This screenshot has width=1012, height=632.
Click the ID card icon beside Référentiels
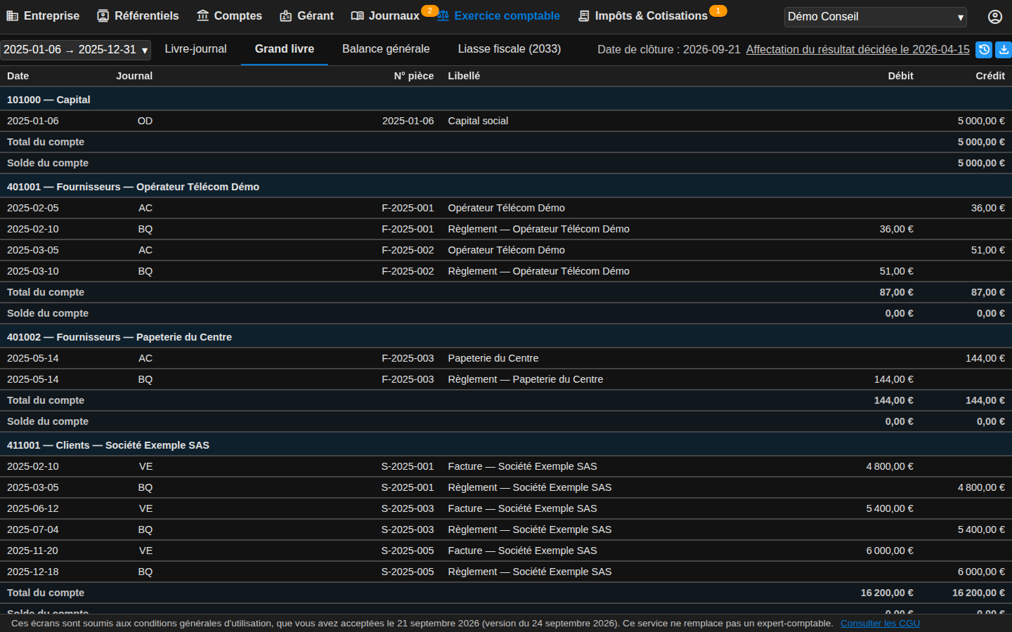pos(103,16)
